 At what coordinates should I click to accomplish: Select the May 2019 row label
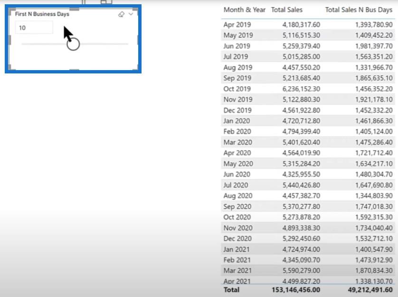coord(238,35)
